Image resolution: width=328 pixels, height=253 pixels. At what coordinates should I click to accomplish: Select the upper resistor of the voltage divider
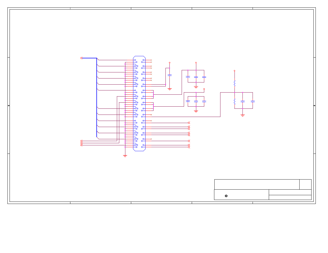235,83
